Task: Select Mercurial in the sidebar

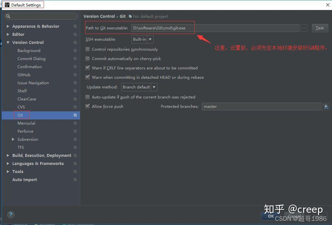Action: pos(26,123)
